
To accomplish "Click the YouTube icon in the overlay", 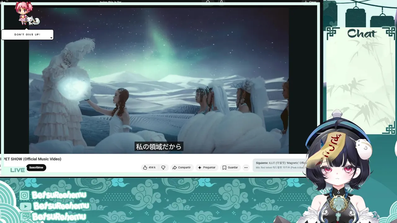I will pyautogui.click(x=25, y=206).
